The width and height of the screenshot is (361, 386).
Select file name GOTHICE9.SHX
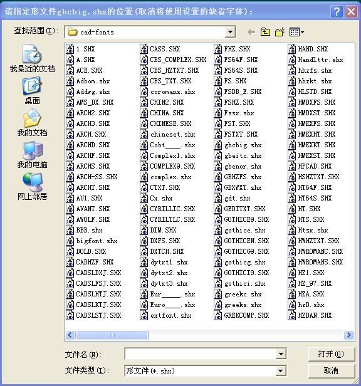(246, 219)
